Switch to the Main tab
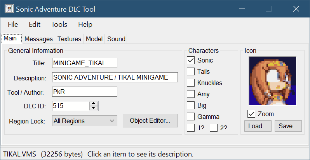The height and width of the screenshot is (160, 310). point(12,38)
